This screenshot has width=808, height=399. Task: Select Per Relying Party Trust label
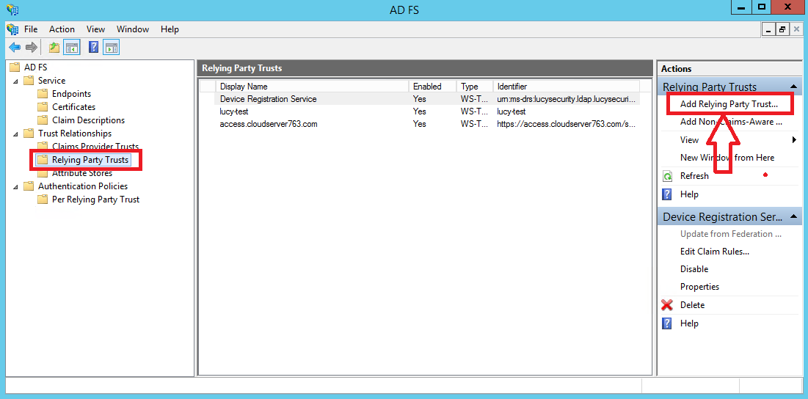96,199
